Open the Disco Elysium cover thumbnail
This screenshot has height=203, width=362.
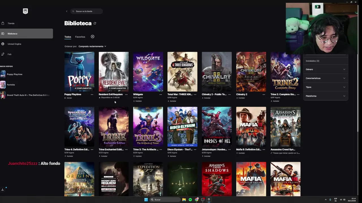coord(182,127)
